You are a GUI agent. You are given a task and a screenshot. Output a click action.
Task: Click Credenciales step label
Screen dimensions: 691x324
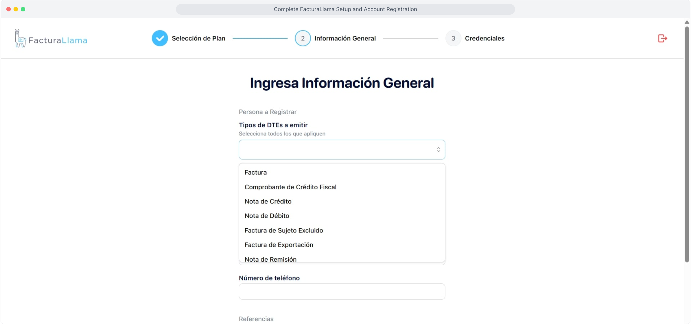(x=484, y=38)
